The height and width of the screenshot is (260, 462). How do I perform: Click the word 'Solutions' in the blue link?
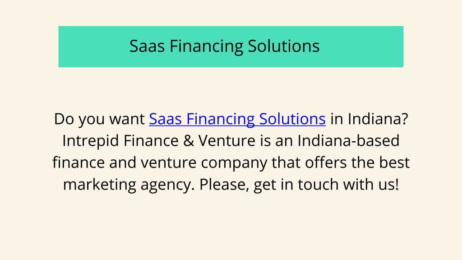(292, 119)
